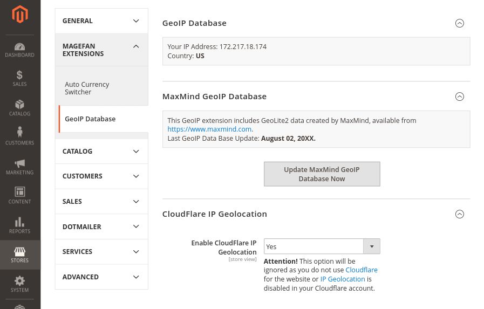The width and height of the screenshot is (484, 309).
Task: Open the Sales menu icon
Action: 20,79
